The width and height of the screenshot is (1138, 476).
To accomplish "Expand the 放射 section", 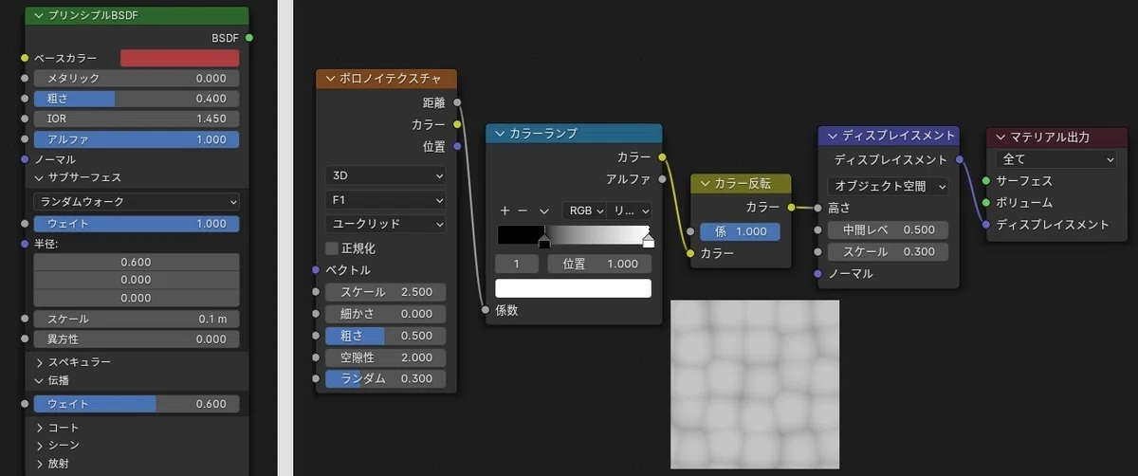I will coord(40,464).
